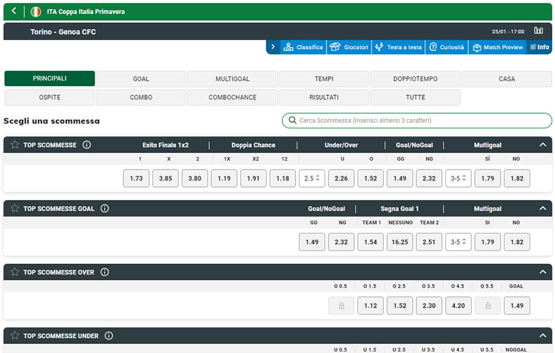This screenshot has width=555, height=353.
Task: Select GOAL odds 1.49 in Over section
Action: point(517,305)
